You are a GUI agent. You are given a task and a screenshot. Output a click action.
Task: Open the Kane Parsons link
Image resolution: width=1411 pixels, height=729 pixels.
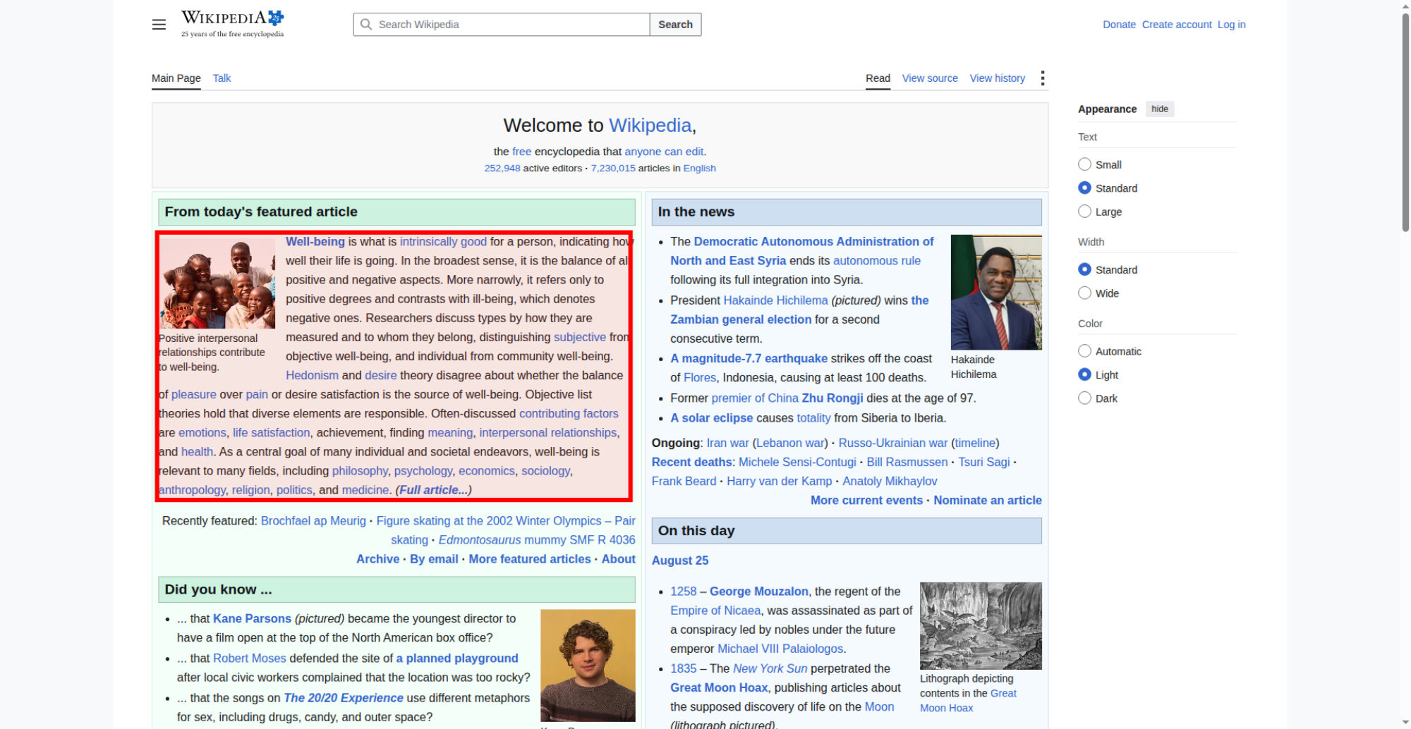252,618
